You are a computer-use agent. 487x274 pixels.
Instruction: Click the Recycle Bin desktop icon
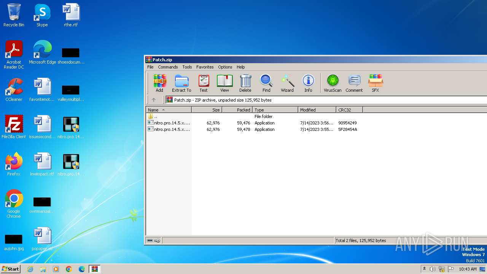[x=14, y=16]
